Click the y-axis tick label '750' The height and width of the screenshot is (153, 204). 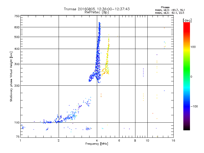point(17,16)
